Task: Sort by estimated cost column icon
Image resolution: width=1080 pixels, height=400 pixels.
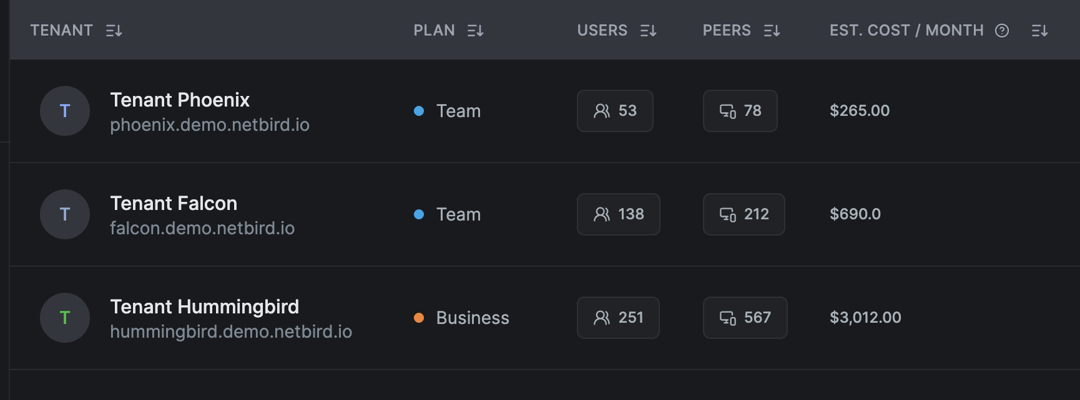Action: (x=1039, y=31)
